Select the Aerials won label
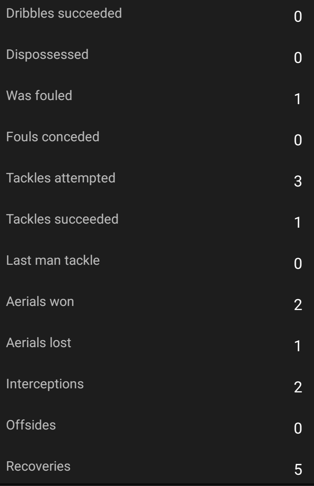This screenshot has width=314, height=486. [40, 302]
